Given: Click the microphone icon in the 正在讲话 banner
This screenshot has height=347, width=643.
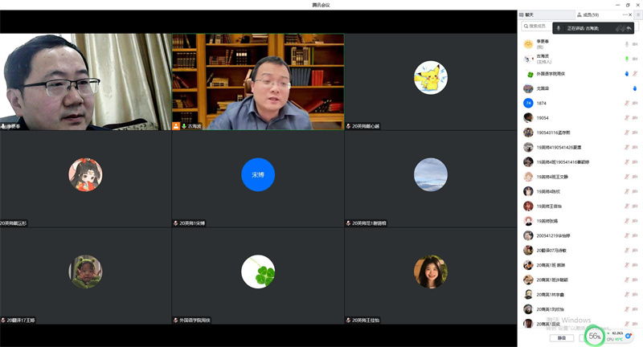Looking at the screenshot, I should click(x=559, y=28).
